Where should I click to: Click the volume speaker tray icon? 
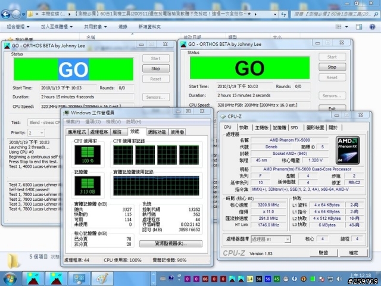coord(339,279)
